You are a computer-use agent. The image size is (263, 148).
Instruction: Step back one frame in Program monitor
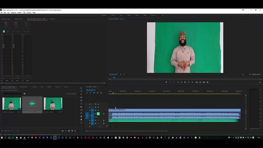(182, 82)
